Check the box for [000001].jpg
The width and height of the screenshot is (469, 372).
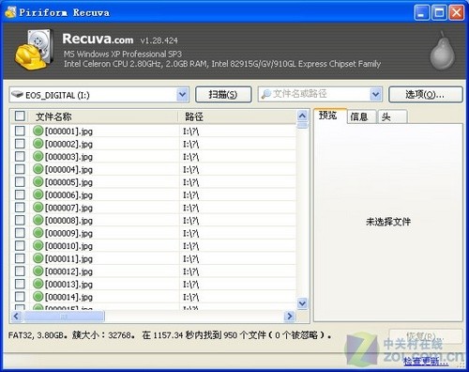(x=20, y=131)
